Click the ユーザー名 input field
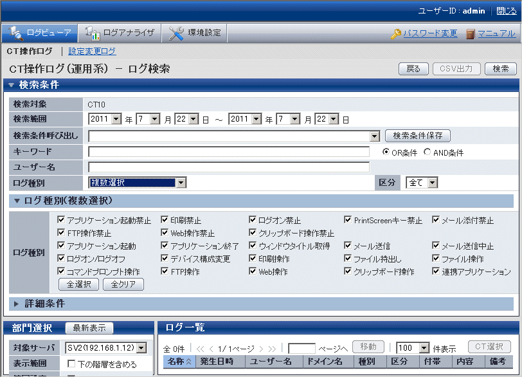 pyautogui.click(x=229, y=167)
